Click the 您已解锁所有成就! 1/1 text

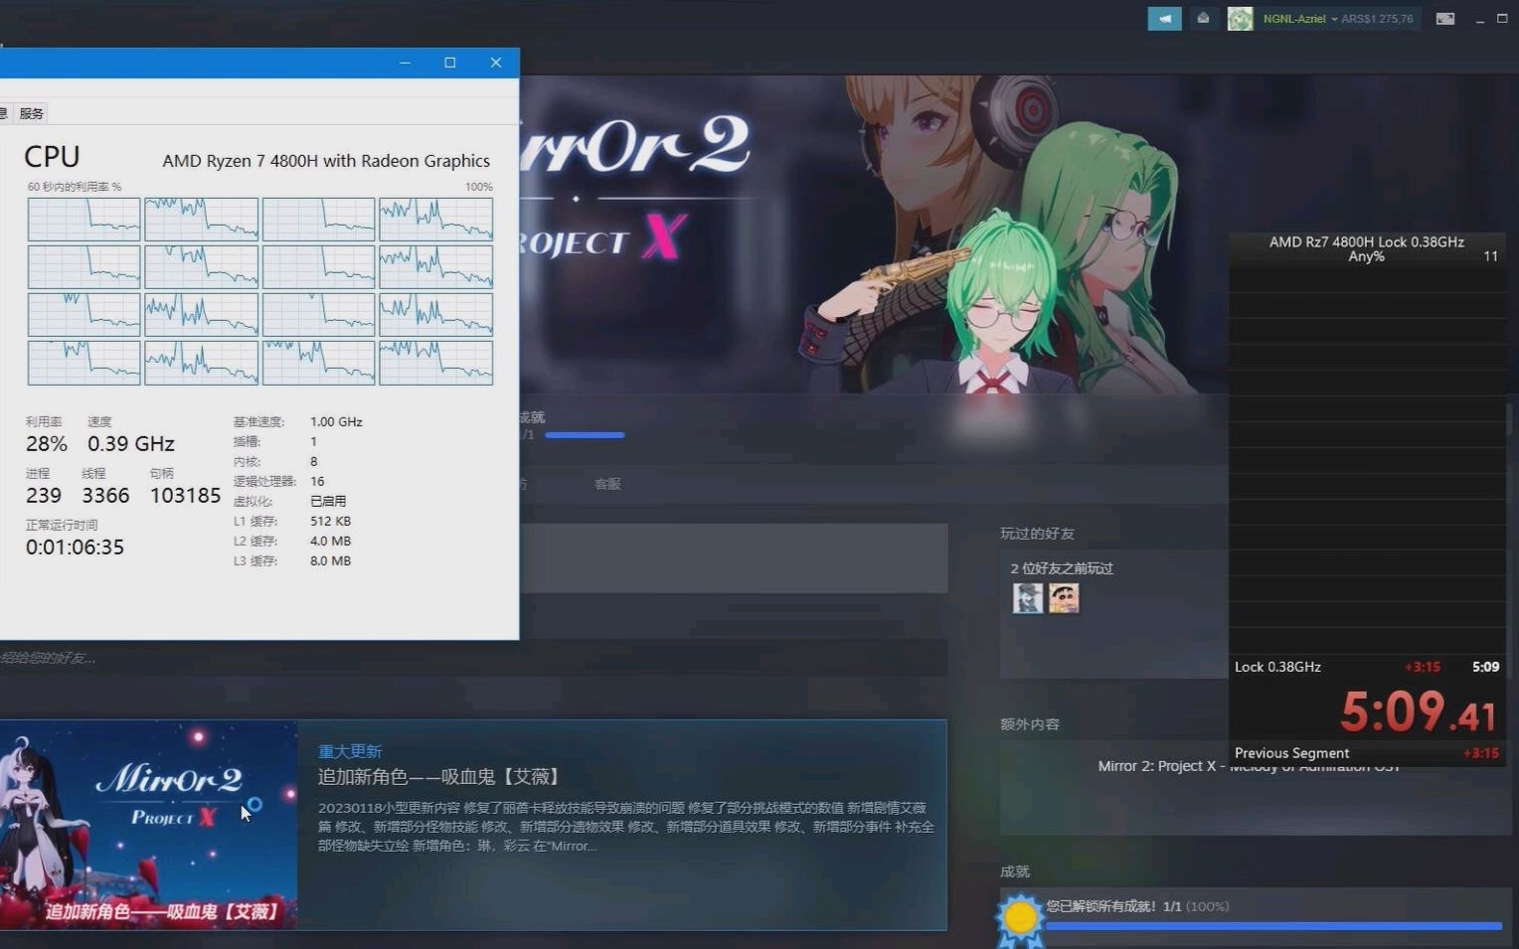(x=1113, y=906)
